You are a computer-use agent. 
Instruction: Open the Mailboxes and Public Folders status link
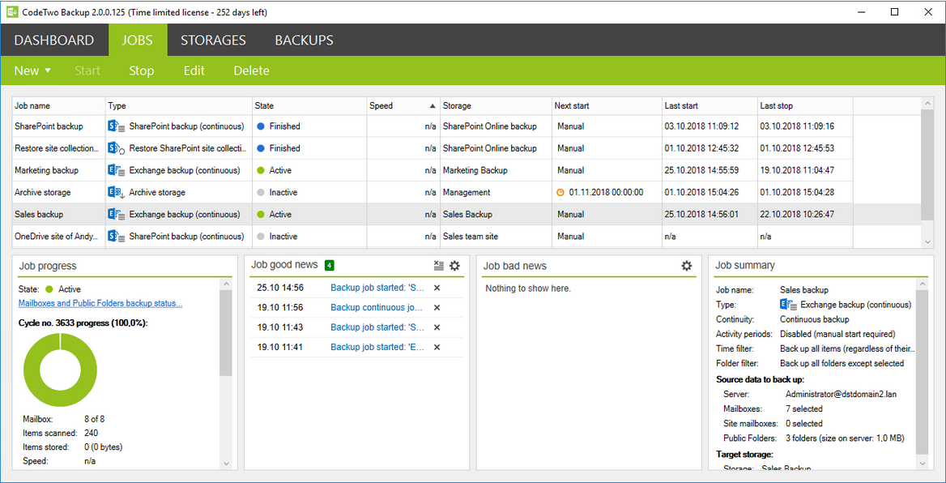[99, 302]
